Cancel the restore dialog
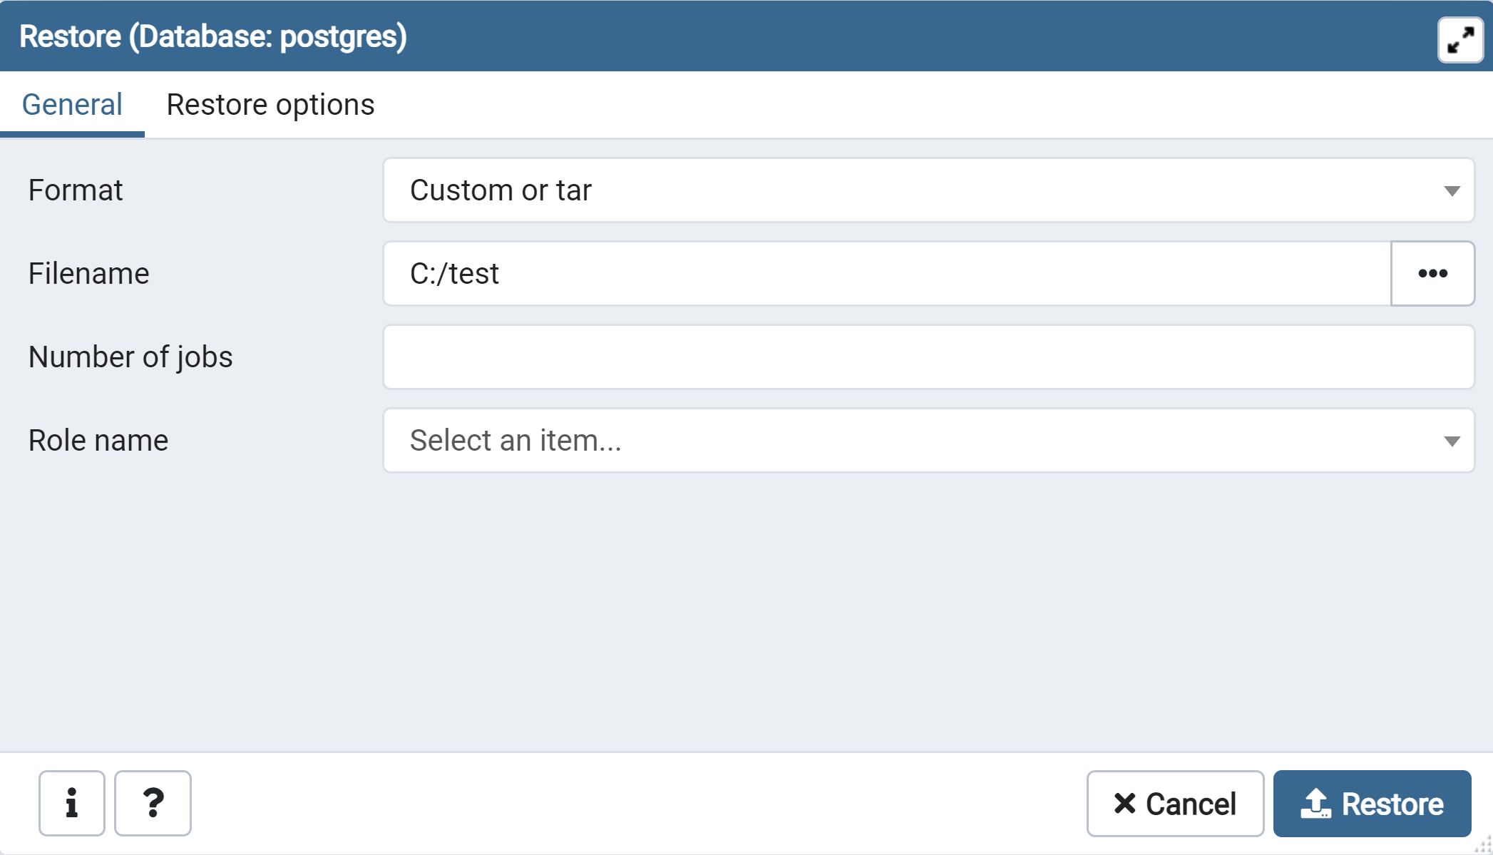The width and height of the screenshot is (1493, 855). point(1175,804)
